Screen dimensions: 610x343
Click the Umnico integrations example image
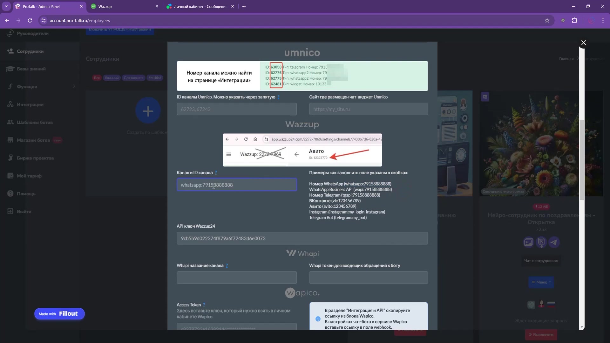[302, 76]
